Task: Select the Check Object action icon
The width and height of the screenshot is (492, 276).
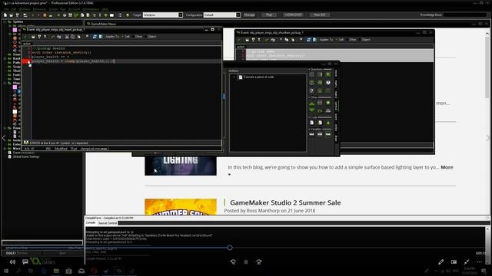Action: [x=328, y=74]
